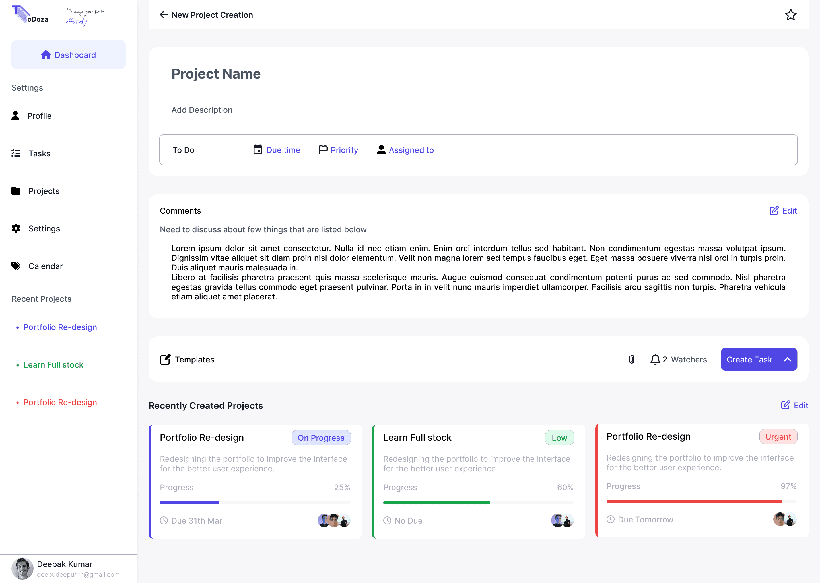
Task: Star this project as favorite
Action: pos(791,15)
